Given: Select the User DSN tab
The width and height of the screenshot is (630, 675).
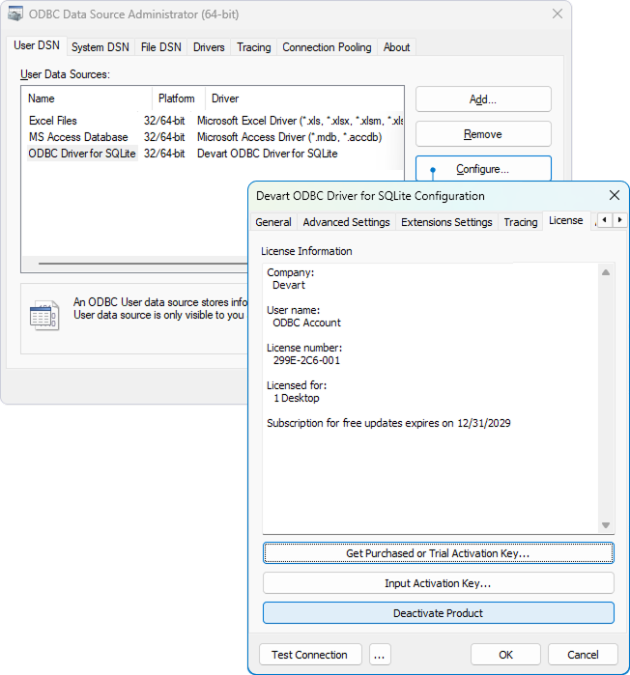Looking at the screenshot, I should coord(37,45).
